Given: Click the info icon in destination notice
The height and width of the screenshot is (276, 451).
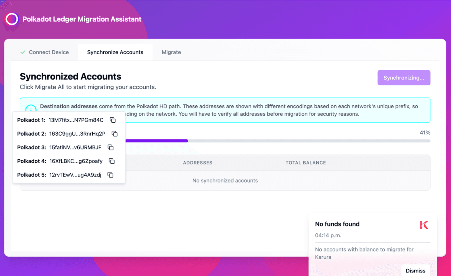Looking at the screenshot, I should 31,108.
